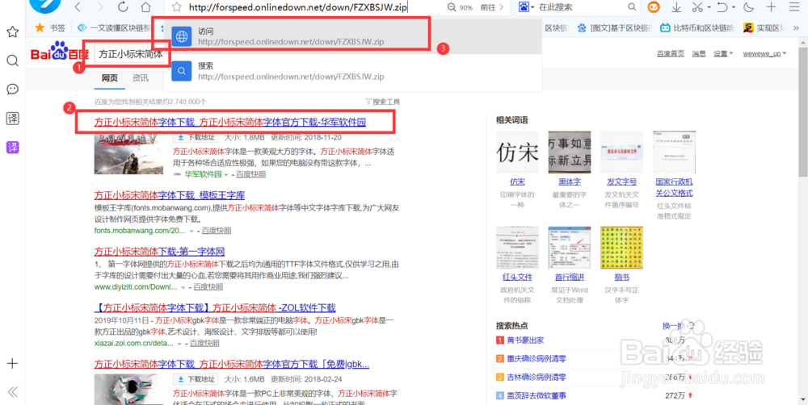
Task: Open the 消息 link
Action: click(699, 53)
